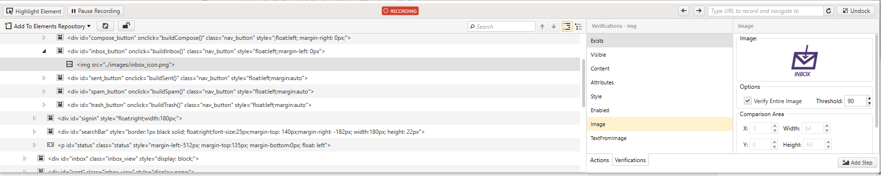Click the X comparison area field
The image size is (881, 176).
click(x=761, y=128)
